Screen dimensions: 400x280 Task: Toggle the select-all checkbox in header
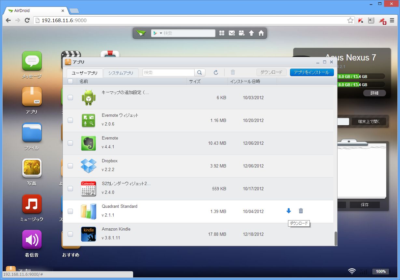tap(70, 82)
